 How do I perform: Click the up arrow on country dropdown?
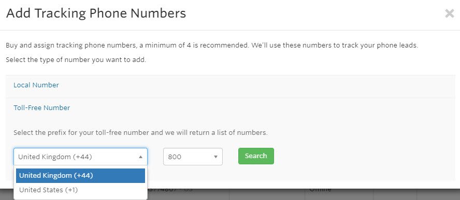(x=140, y=157)
